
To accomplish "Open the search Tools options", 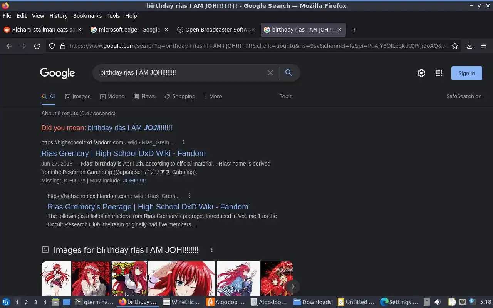I will pyautogui.click(x=286, y=96).
